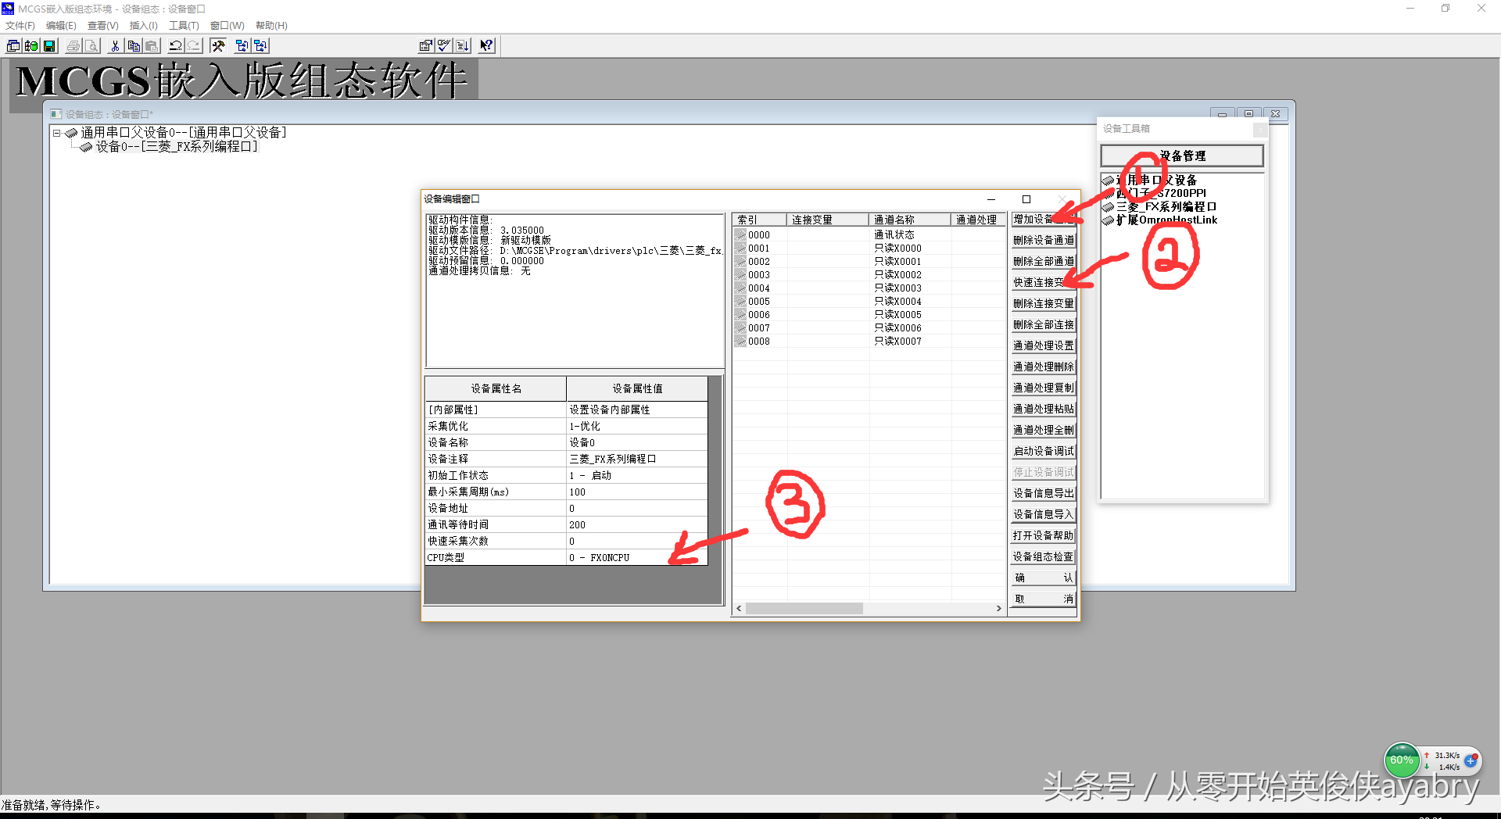Click the 设备管理 button in the toolbox

point(1181,156)
